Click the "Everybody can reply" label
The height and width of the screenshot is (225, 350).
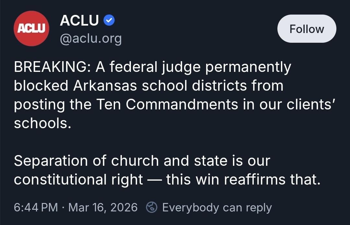tap(217, 207)
